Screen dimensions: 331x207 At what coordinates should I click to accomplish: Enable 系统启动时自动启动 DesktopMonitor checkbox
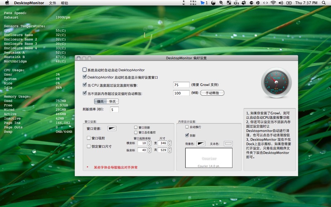(x=85, y=70)
